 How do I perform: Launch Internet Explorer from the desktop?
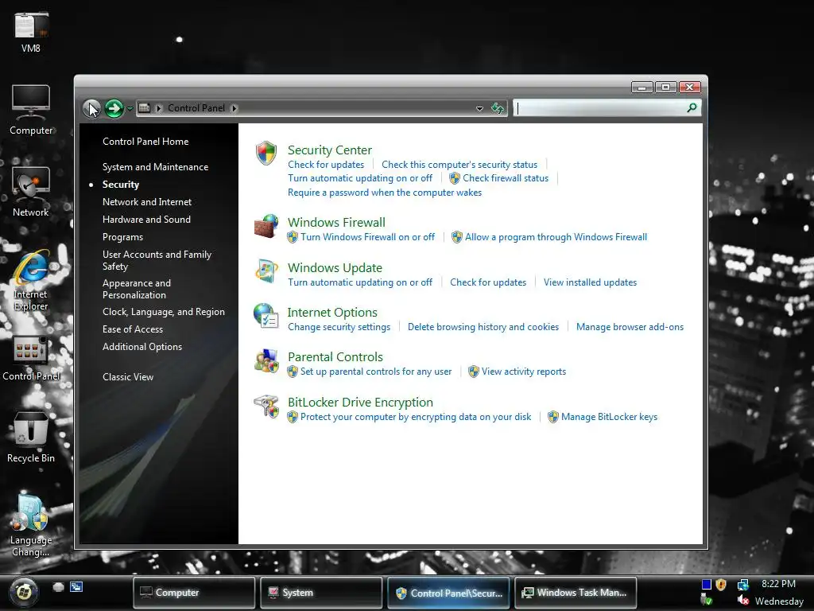point(31,281)
